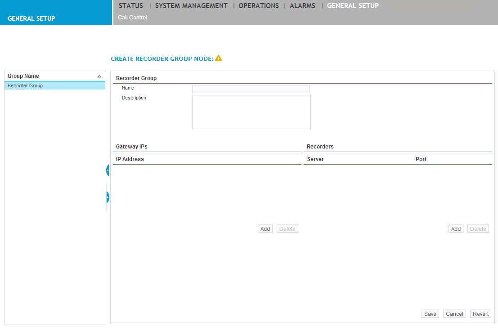This screenshot has height=328, width=498.
Task: Add a new Recorder server entry
Action: tap(455, 229)
